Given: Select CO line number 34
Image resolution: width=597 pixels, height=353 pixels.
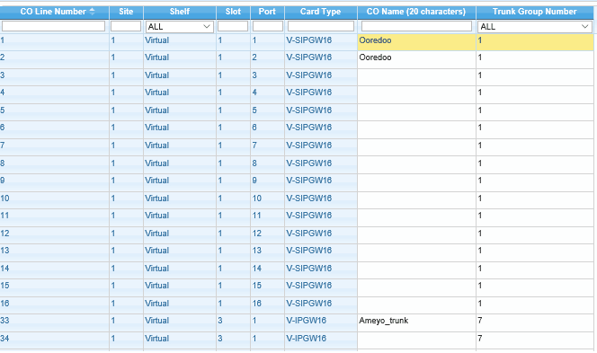Looking at the screenshot, I should tap(5, 339).
